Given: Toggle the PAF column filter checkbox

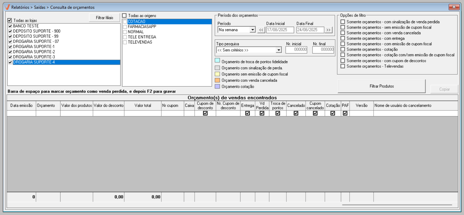Looking at the screenshot, I should coord(345,113).
